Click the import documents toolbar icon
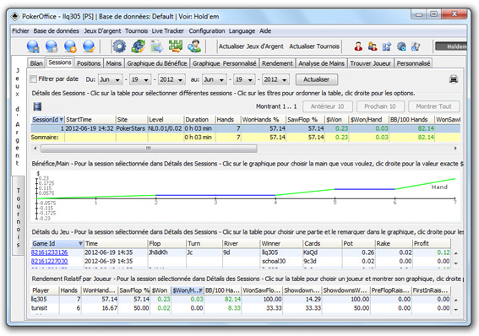The width and height of the screenshot is (479, 336). (157, 46)
